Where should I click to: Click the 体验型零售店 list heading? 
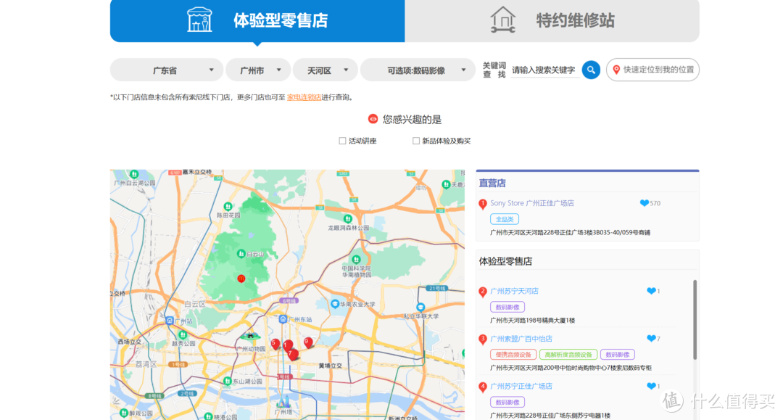tap(505, 261)
